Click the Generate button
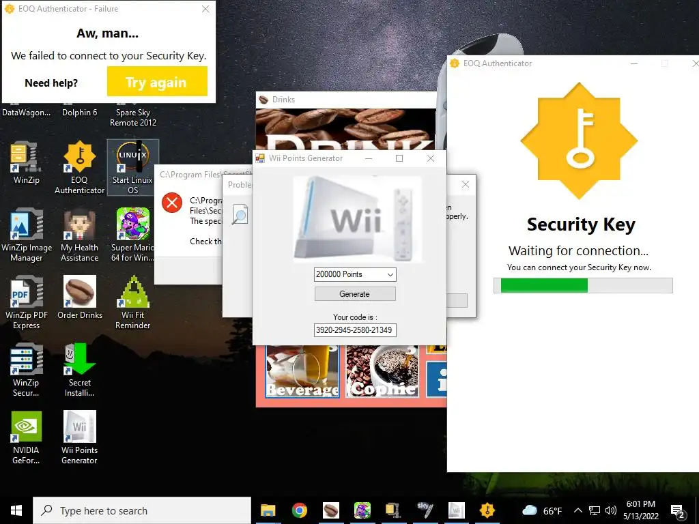The width and height of the screenshot is (699, 524). [355, 294]
